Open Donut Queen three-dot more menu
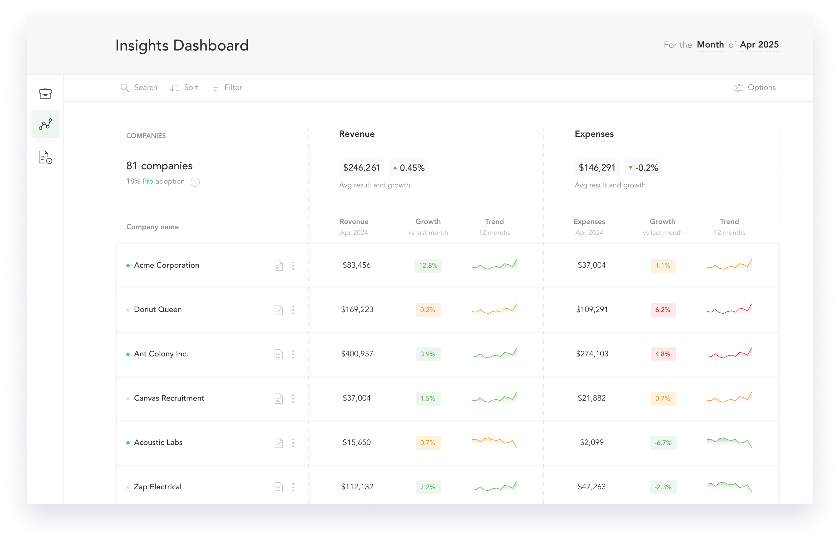Screen dimensions: 840x542 [293, 310]
